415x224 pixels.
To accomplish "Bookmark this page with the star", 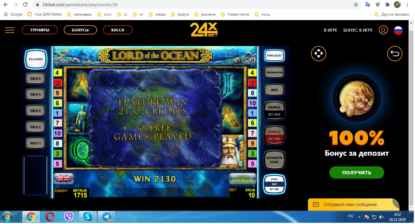I will [x=356, y=5].
